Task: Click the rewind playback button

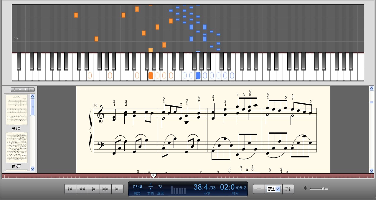Action: 82,189
